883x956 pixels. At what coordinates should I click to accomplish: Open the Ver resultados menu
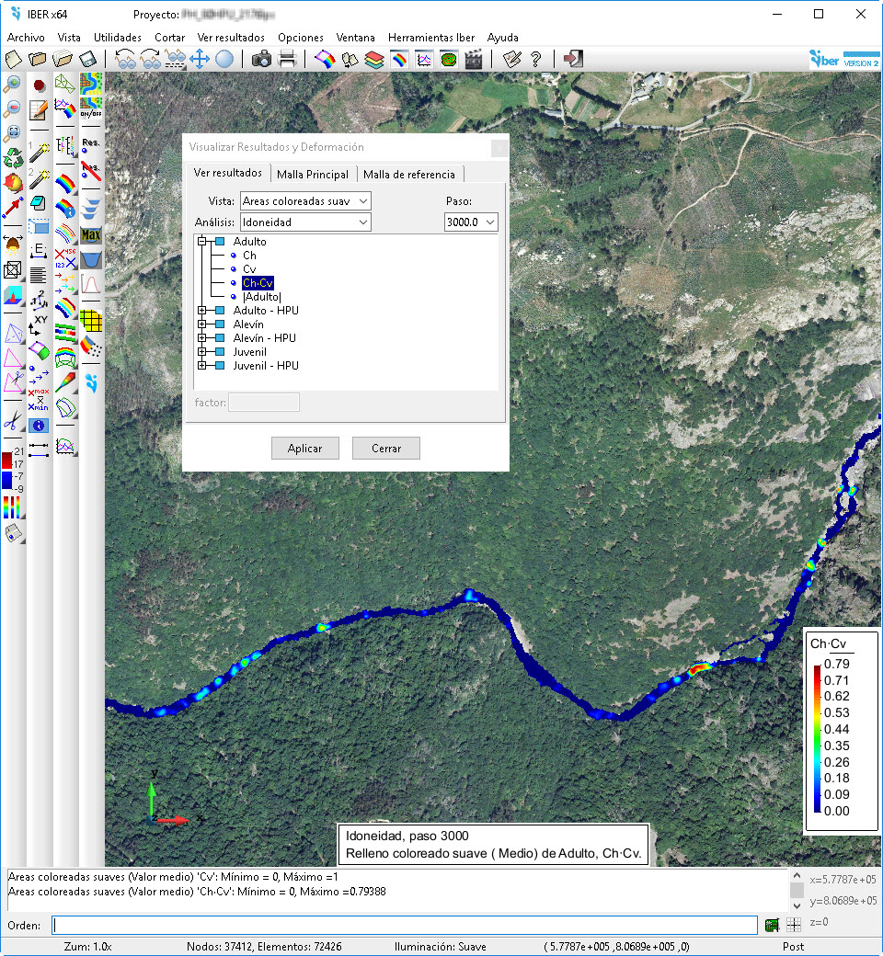[x=231, y=38]
